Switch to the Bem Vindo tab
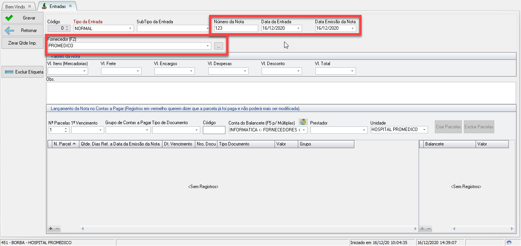Image resolution: width=521 pixels, height=246 pixels. (x=15, y=7)
